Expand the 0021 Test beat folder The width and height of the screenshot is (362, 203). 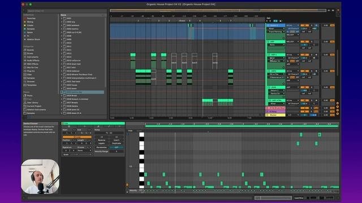pos(62,81)
